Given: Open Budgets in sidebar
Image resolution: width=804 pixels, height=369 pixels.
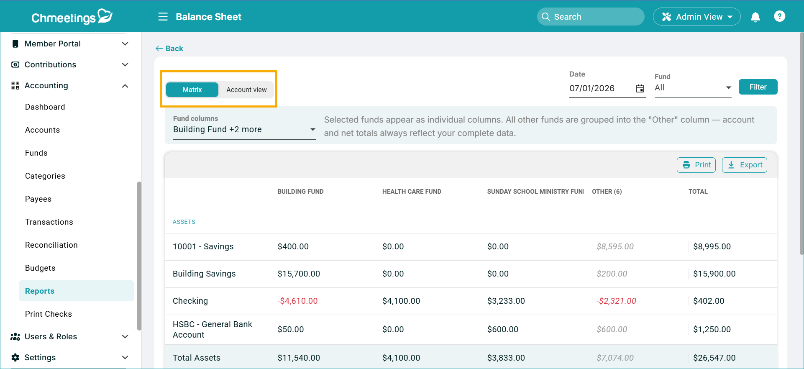Looking at the screenshot, I should click(40, 268).
